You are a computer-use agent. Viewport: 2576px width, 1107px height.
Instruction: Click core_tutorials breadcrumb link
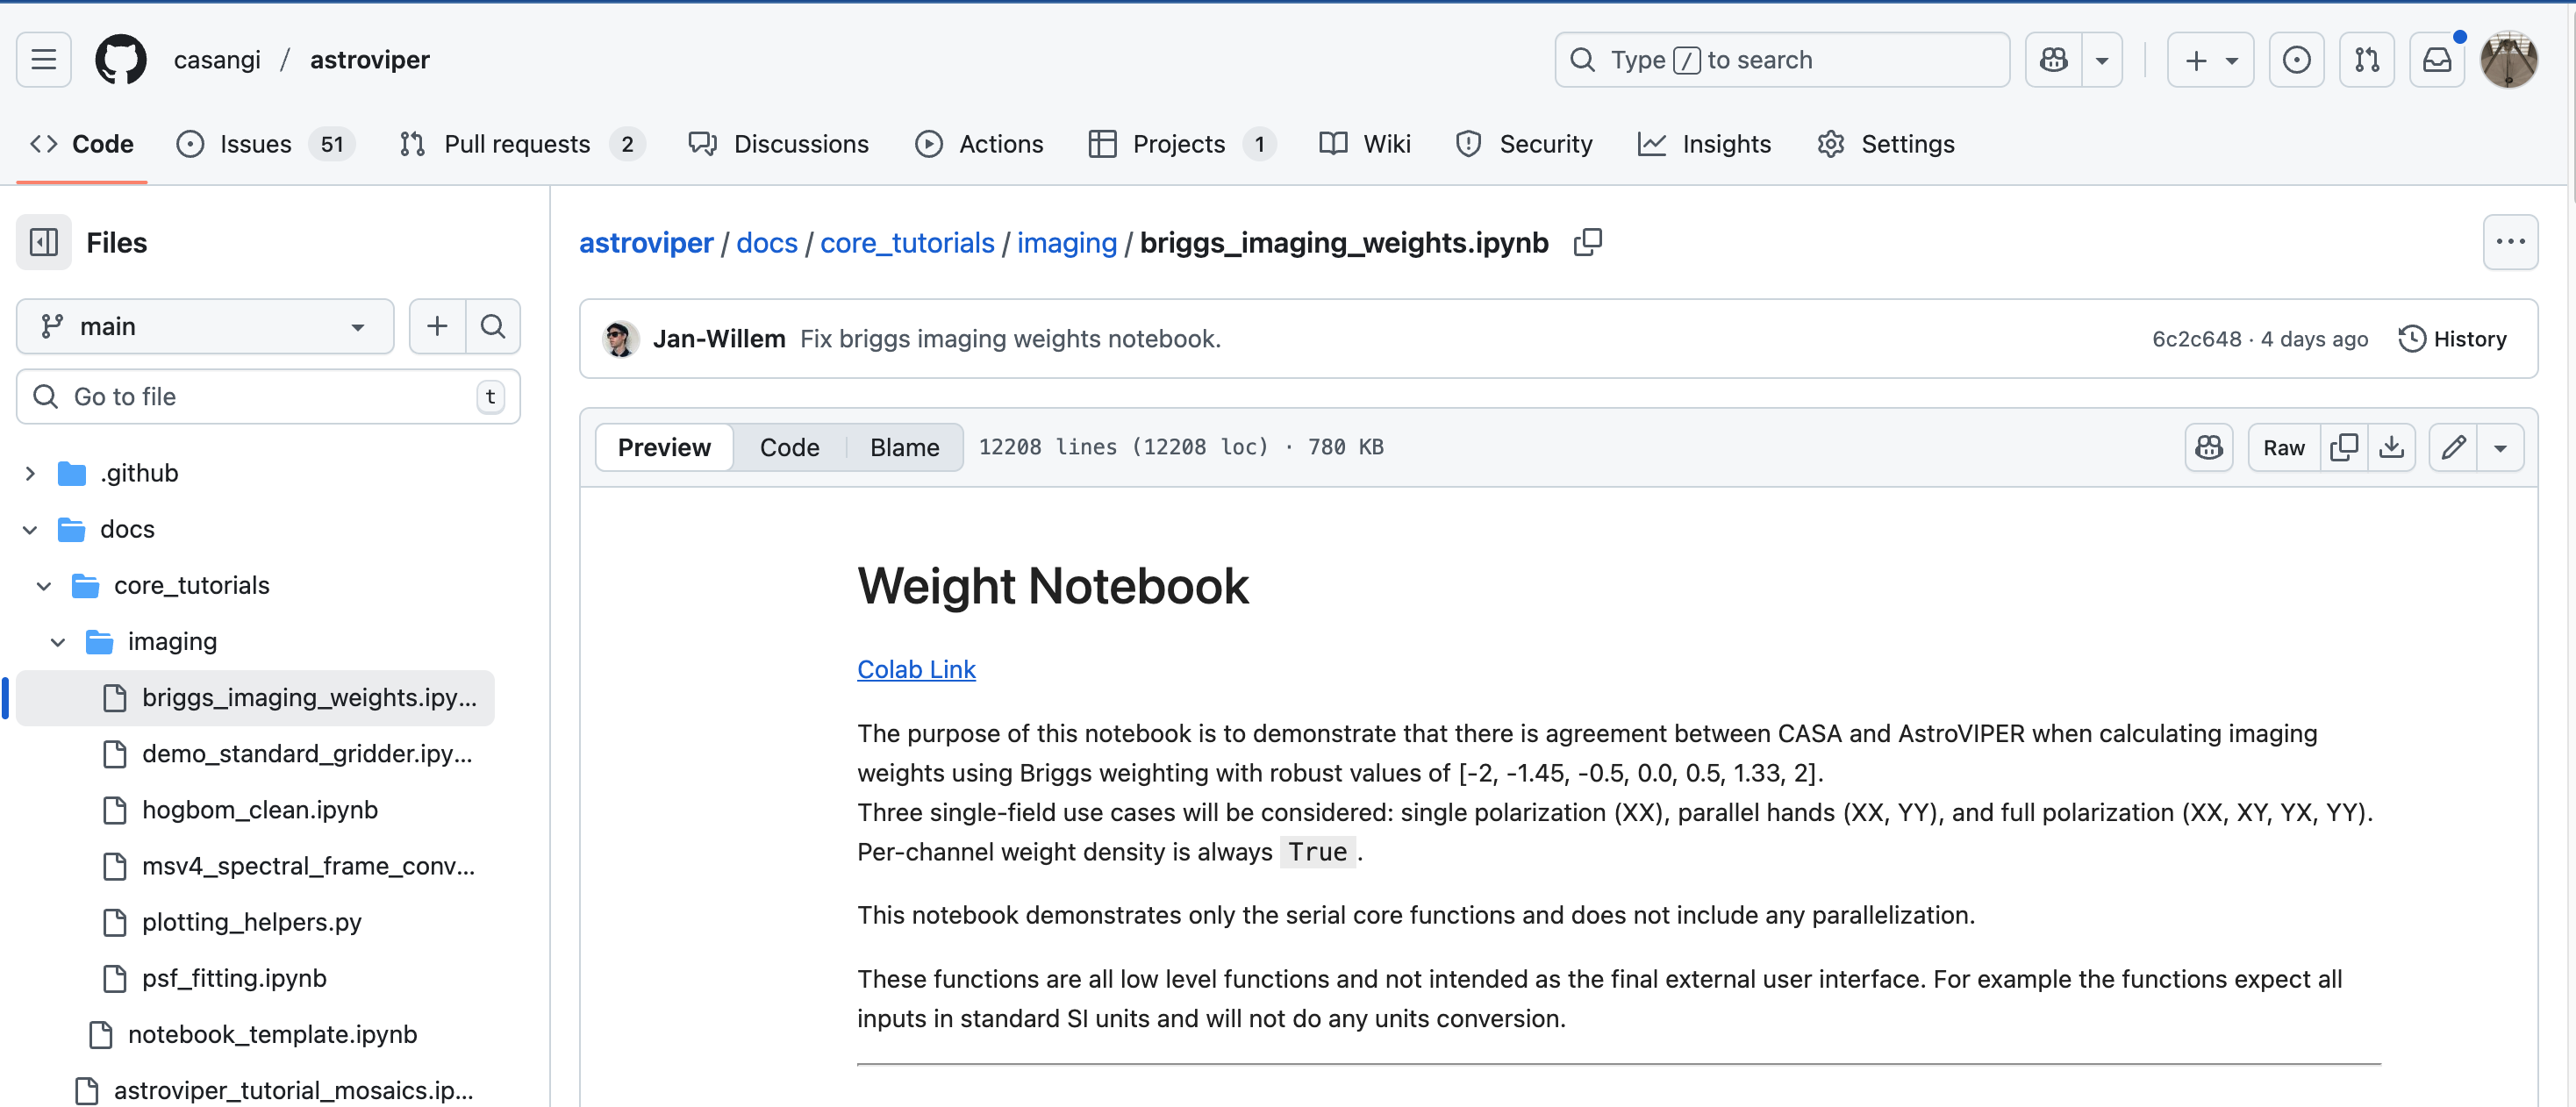click(x=907, y=242)
